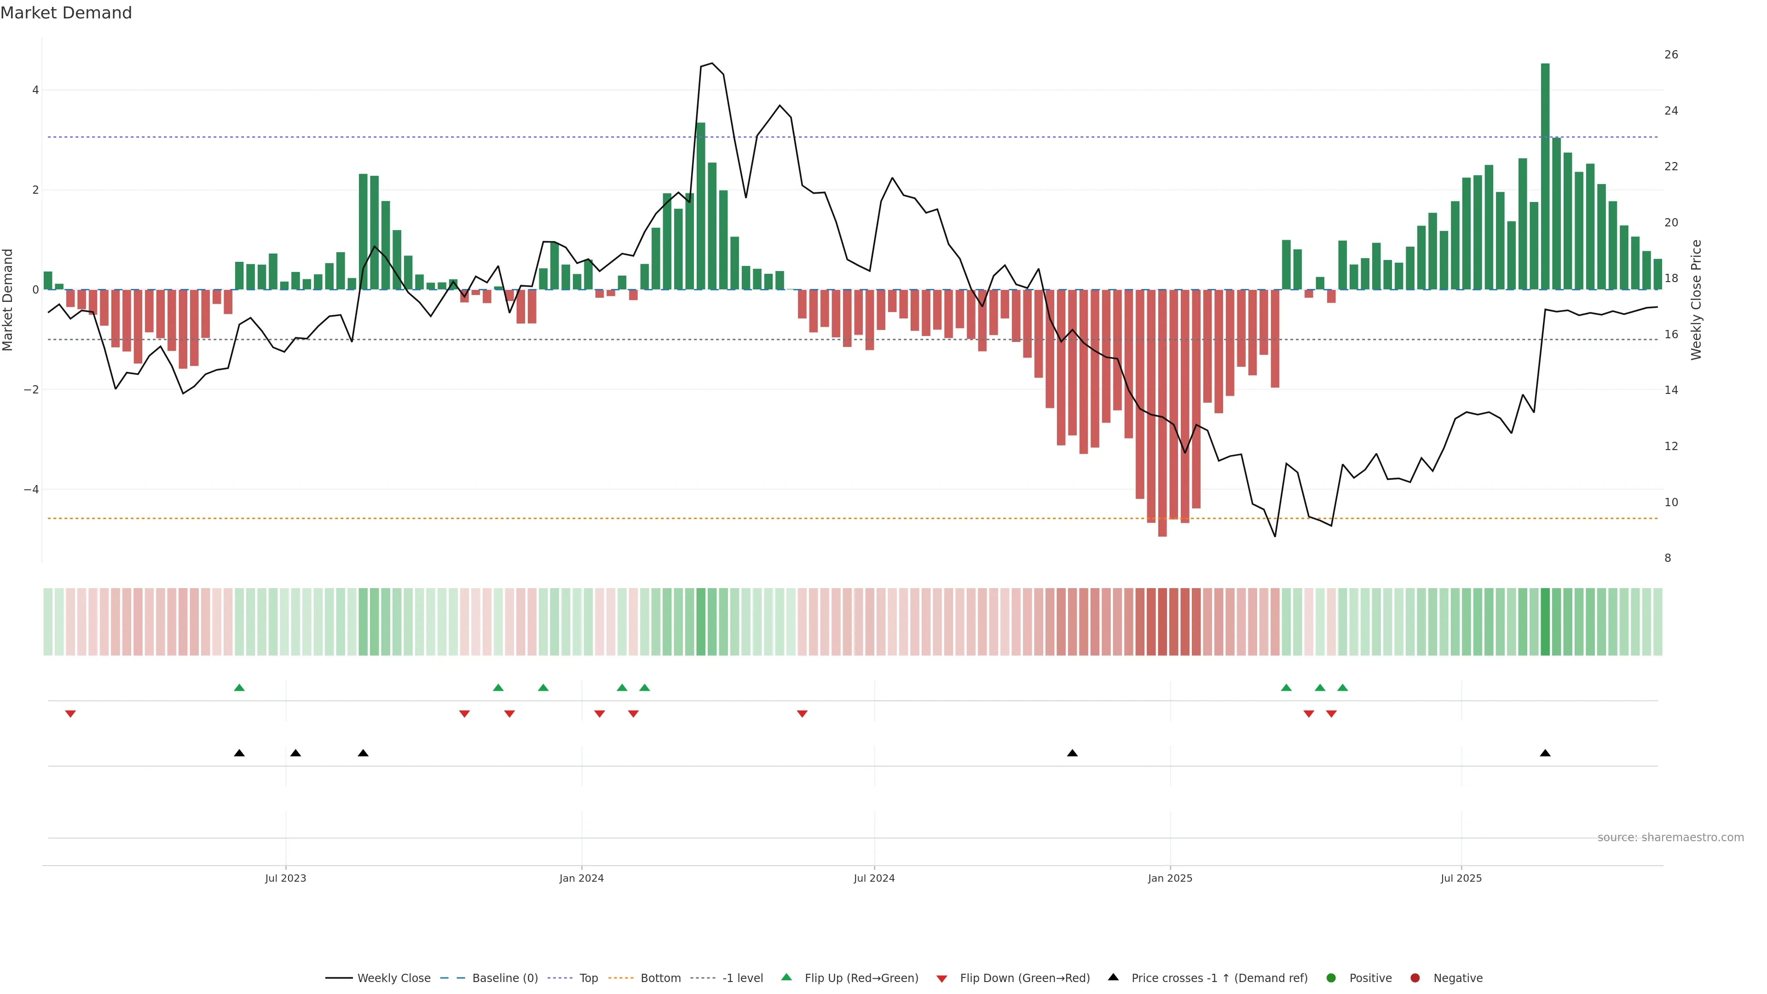Click the Jan 2025 axis label
The height and width of the screenshot is (994, 1767).
point(1170,878)
